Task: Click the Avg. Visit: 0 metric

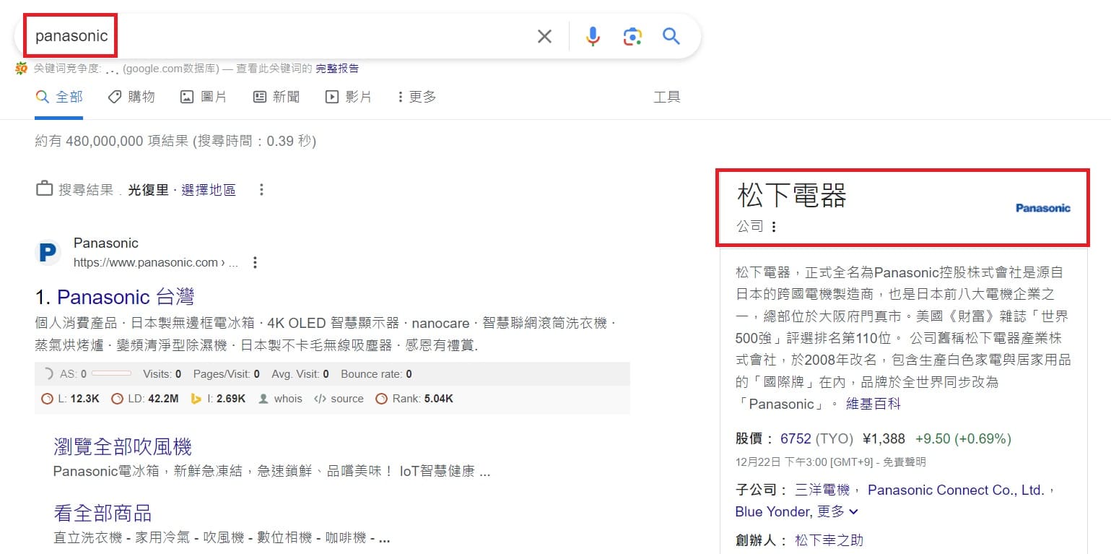Action: tap(300, 374)
